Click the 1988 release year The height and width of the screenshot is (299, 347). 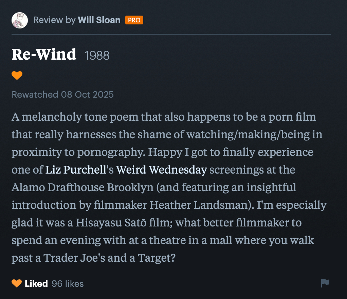pos(97,56)
